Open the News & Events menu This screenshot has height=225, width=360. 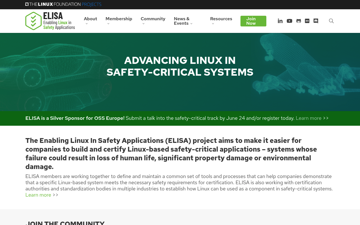click(183, 21)
